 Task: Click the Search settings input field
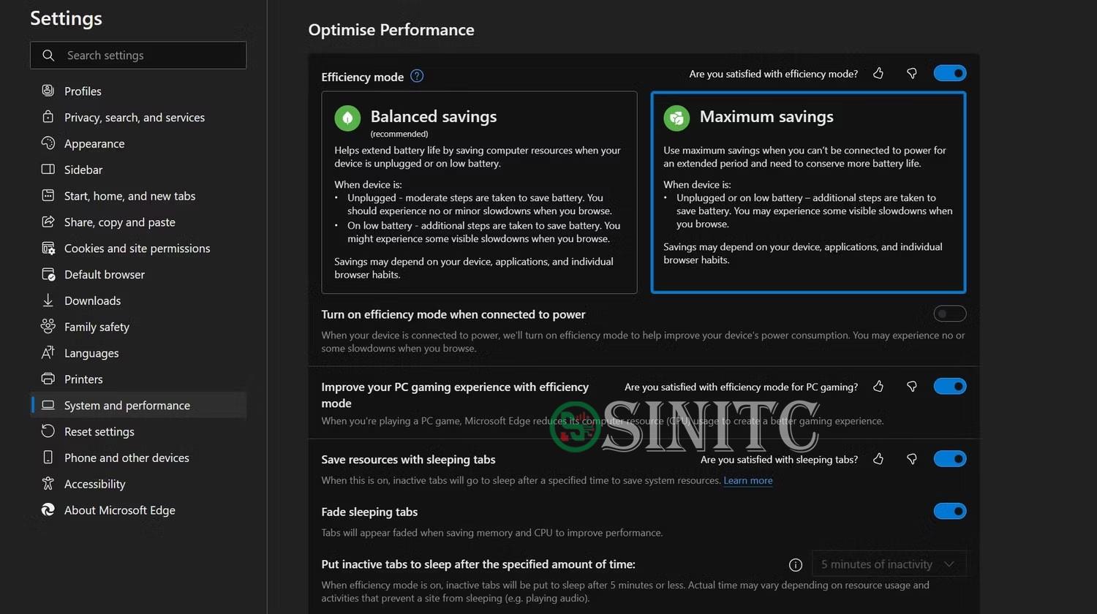point(138,56)
